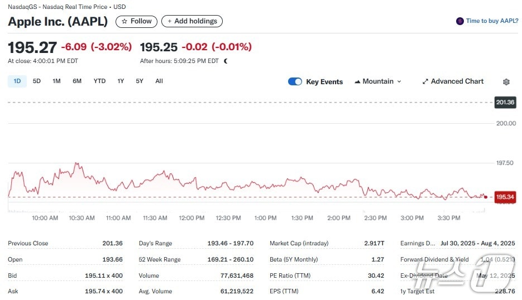Image resolution: width=522 pixels, height=300 pixels.
Task: Click the Advanced Chart link text
Action: click(x=457, y=81)
